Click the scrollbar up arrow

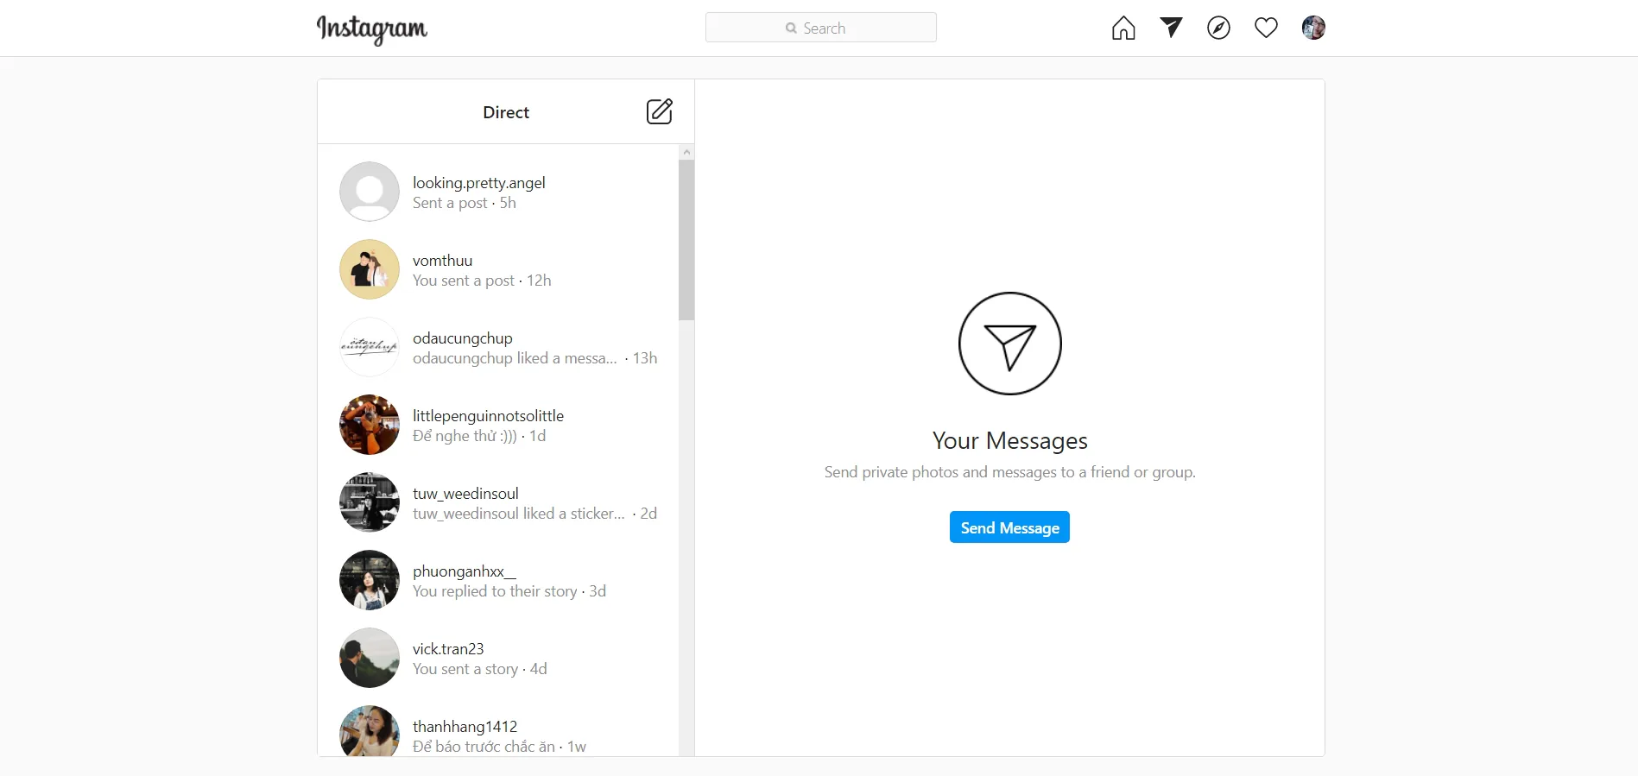pyautogui.click(x=686, y=152)
